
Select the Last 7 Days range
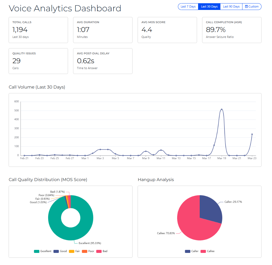pos(188,6)
